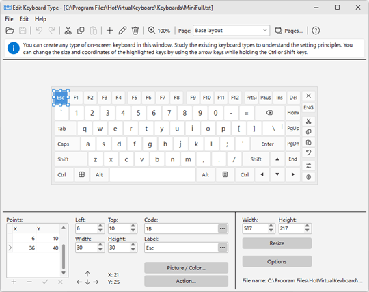Select the Caps key on keyboard
The width and height of the screenshot is (369, 292).
coord(67,144)
